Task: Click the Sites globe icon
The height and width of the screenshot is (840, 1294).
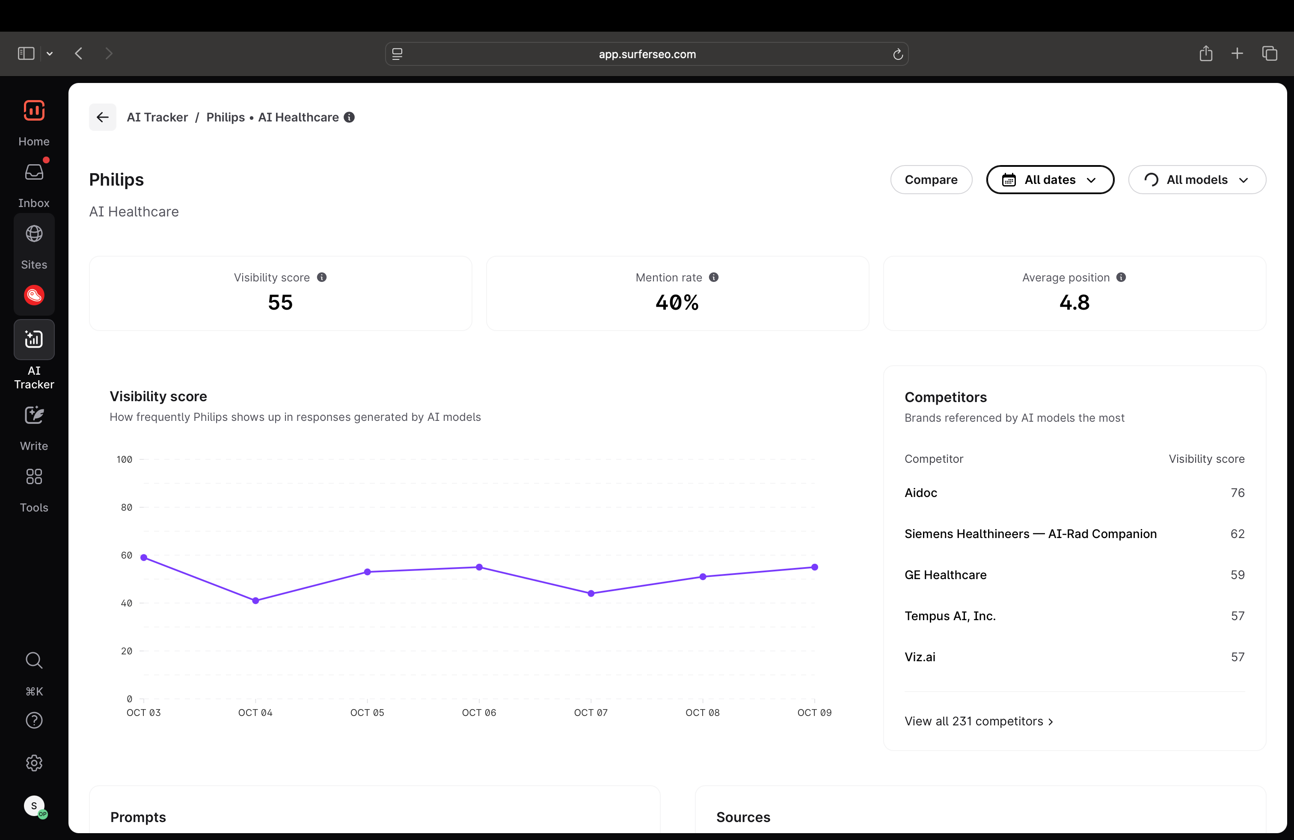Action: (x=34, y=234)
